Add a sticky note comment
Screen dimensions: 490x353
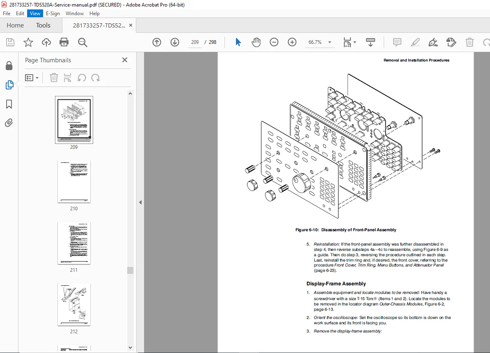tap(397, 42)
